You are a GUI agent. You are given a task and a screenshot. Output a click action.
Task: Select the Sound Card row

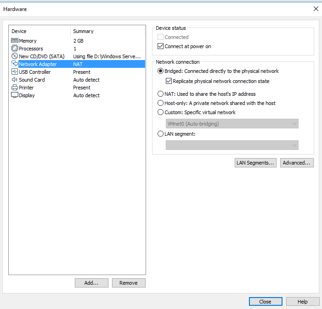[x=78, y=80]
